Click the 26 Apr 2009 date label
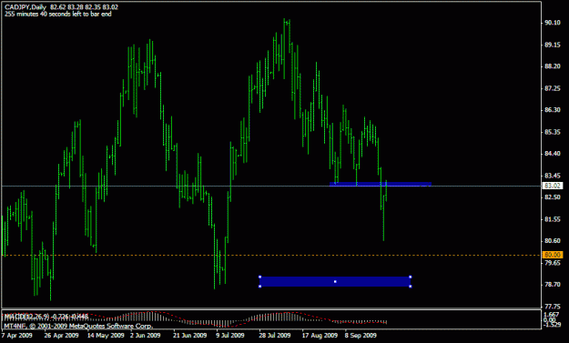The height and width of the screenshot is (343, 569). tap(61, 336)
